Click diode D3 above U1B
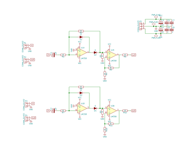196x151 pixels. (x=81, y=93)
